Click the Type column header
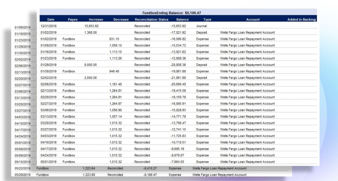This screenshot has width=338, height=181. tap(207, 19)
